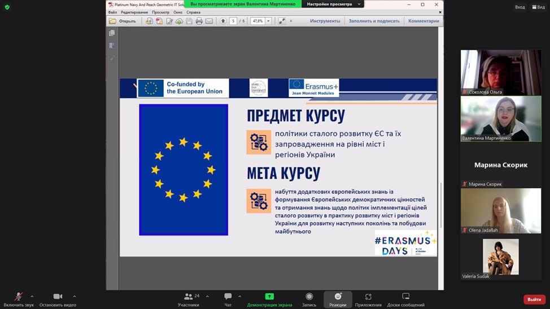Open the Участники participants panel
Viewport: 550px width, 309px height.
[x=189, y=300]
